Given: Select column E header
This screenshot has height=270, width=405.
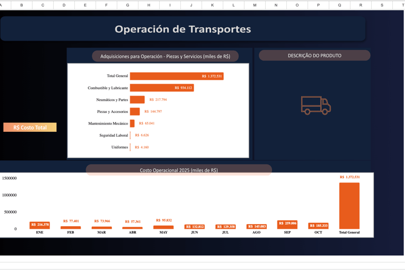Looking at the screenshot, I should [x=85, y=5].
